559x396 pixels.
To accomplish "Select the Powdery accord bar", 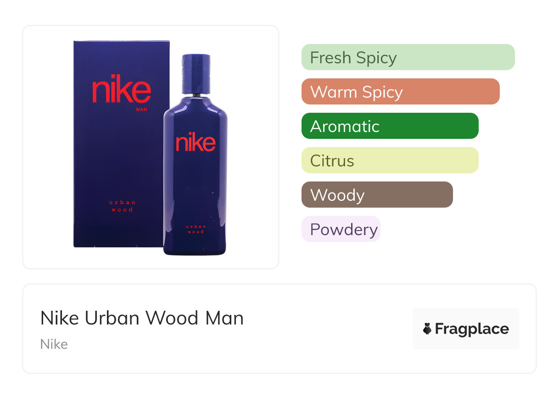I will [341, 229].
